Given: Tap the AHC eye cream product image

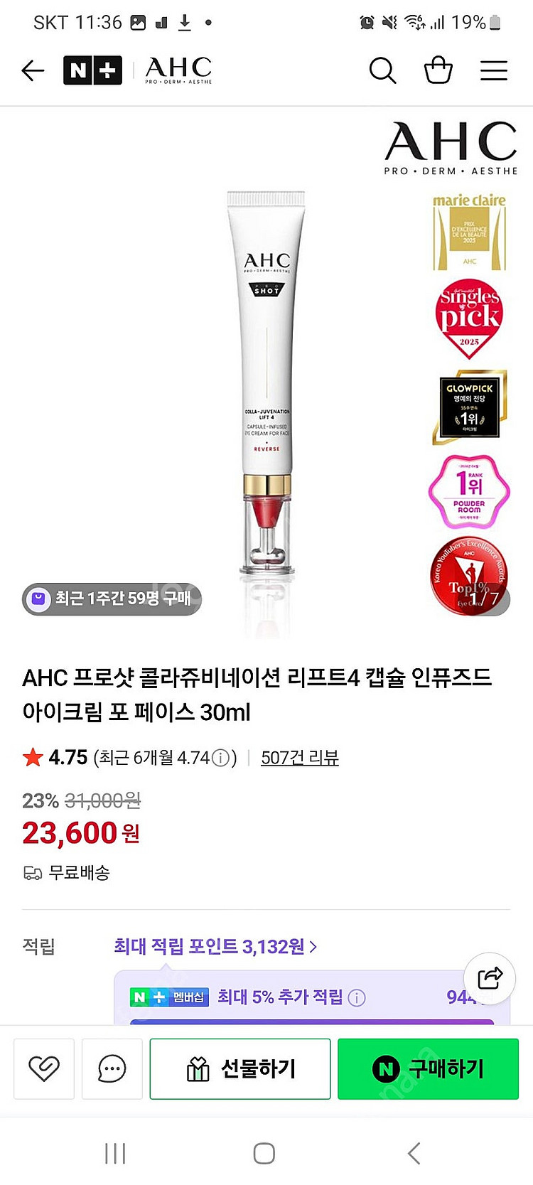Looking at the screenshot, I should point(266,384).
